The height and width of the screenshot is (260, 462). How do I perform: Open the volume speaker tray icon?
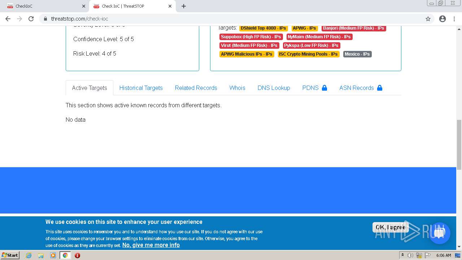click(x=410, y=255)
